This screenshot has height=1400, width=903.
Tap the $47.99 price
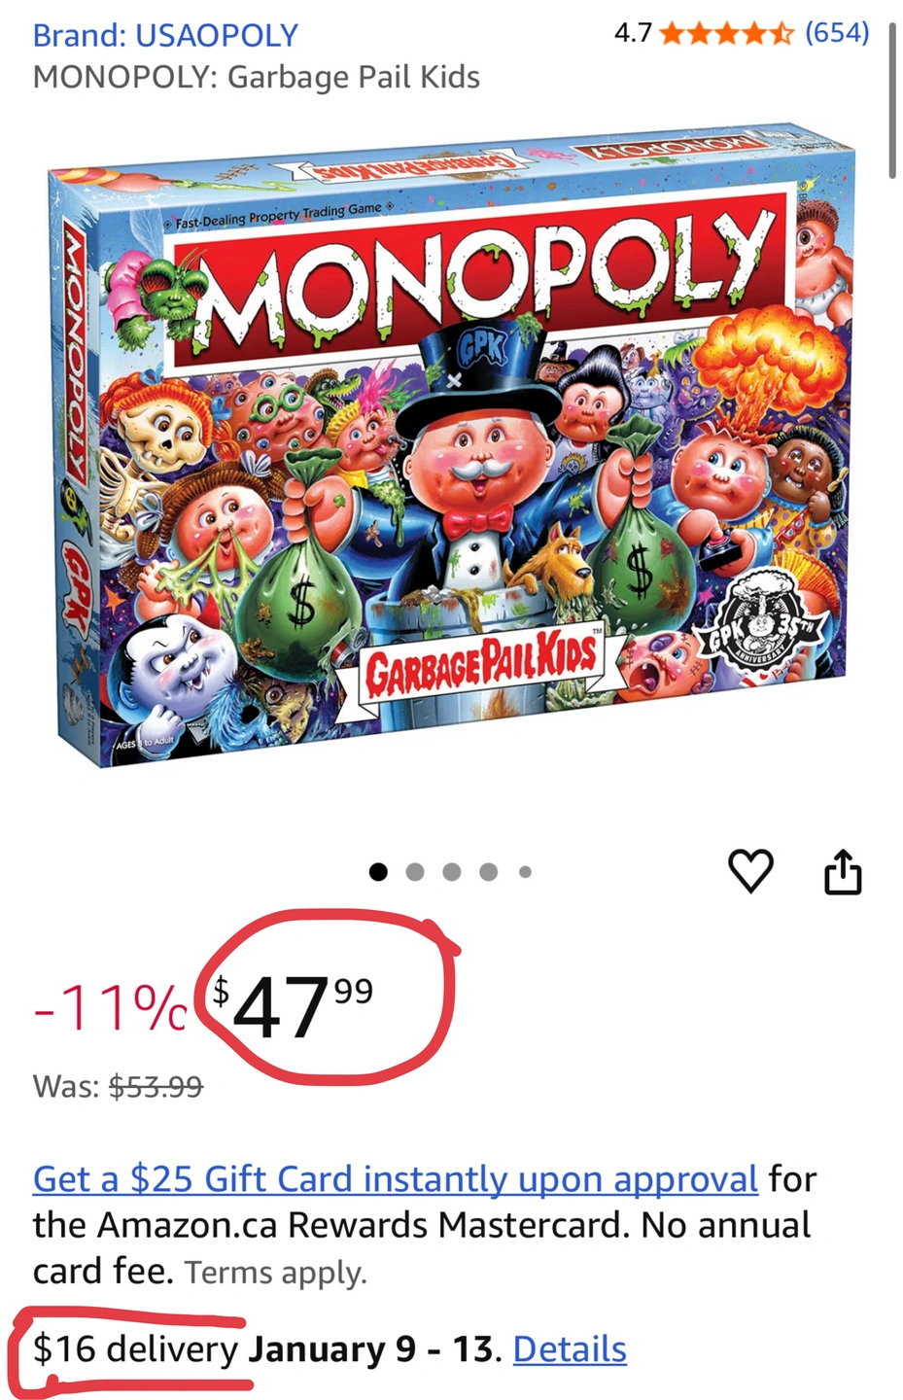[293, 1006]
